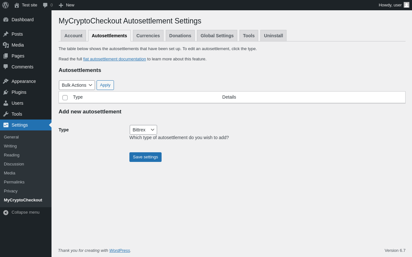
Task: Click the user avatar in admin bar
Action: (407, 5)
